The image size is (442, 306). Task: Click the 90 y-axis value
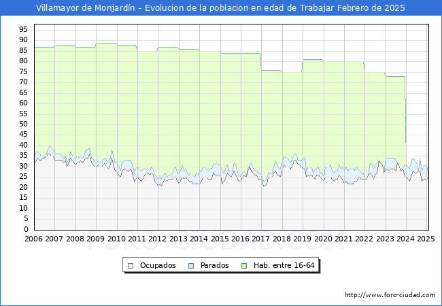coord(23,39)
